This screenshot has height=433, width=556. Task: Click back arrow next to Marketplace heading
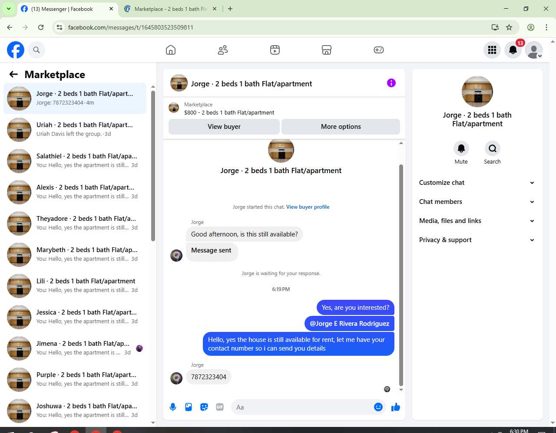[x=13, y=74]
